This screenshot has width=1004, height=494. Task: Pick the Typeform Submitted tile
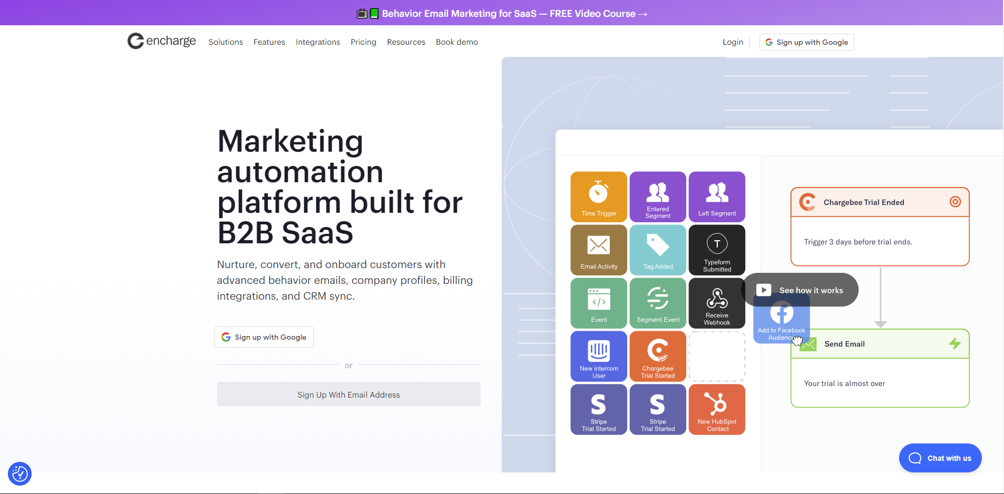coord(717,250)
